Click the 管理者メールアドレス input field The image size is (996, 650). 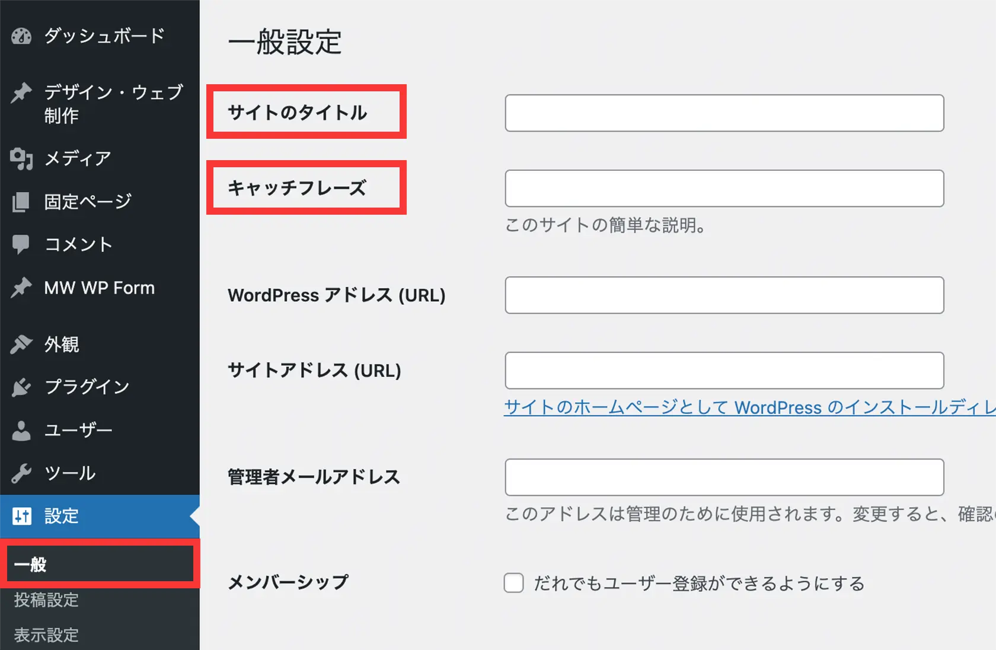[723, 477]
